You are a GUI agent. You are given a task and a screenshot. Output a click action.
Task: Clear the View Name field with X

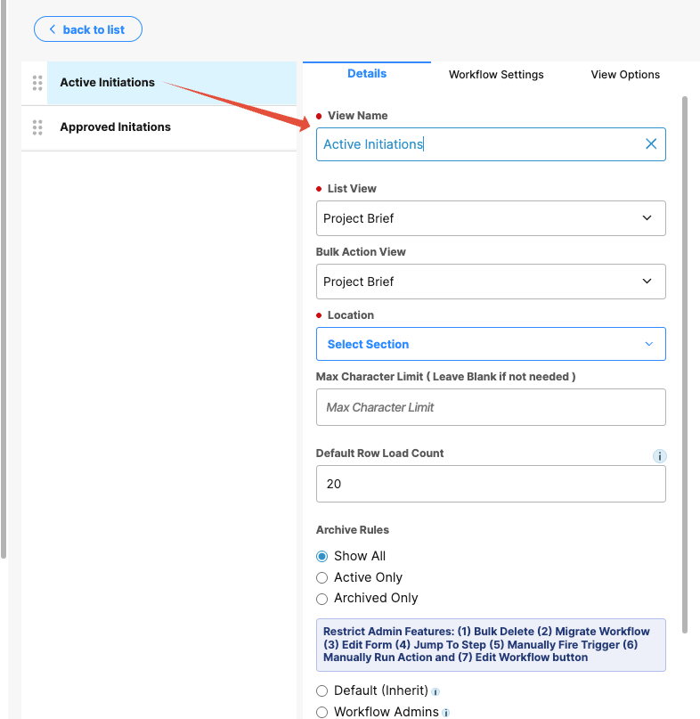[651, 144]
